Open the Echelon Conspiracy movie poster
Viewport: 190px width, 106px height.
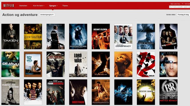(x=123, y=36)
